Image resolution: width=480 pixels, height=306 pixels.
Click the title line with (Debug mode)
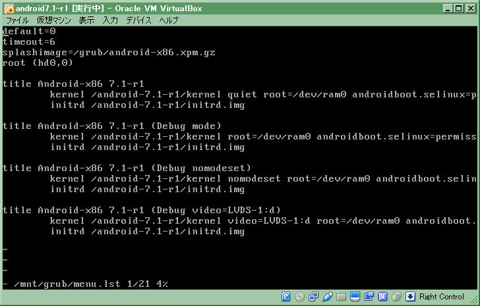click(111, 126)
